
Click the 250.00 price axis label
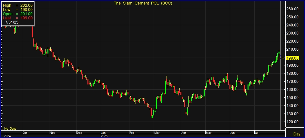point(292,17)
